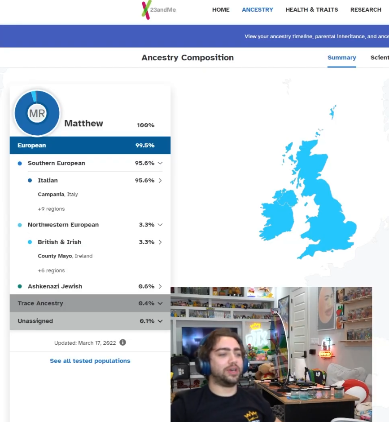The width and height of the screenshot is (389, 422).
Task: Click See all tested populations link
Action: click(90, 361)
